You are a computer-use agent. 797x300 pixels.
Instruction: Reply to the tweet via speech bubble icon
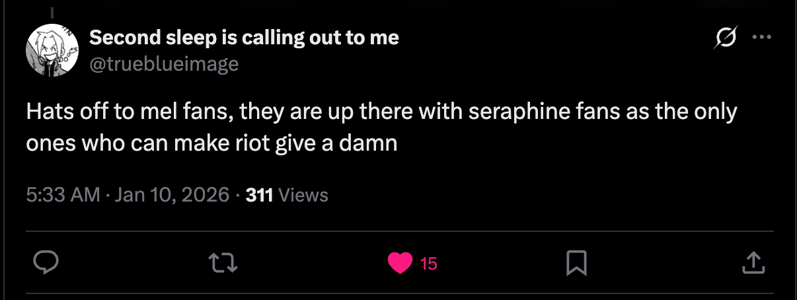tap(47, 264)
